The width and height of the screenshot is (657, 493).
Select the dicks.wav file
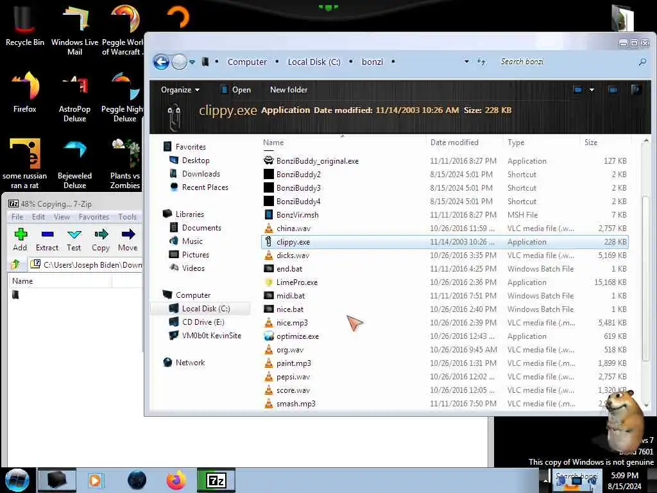[x=445, y=255]
